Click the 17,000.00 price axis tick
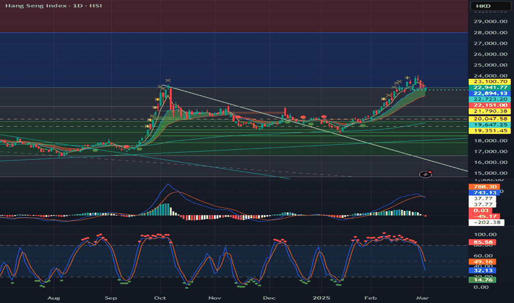514x303 pixels. coord(490,151)
